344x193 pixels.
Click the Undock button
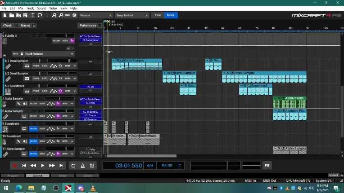click(334, 175)
